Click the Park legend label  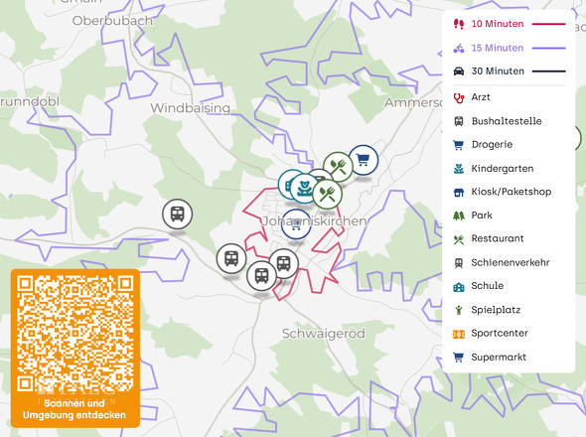coord(482,216)
